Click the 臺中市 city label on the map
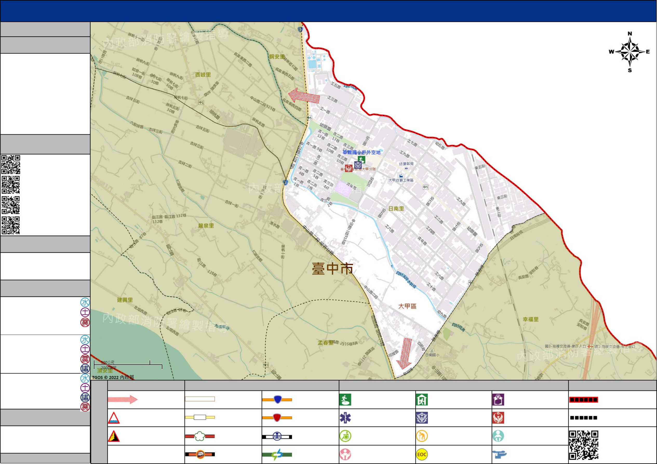The image size is (657, 464). pos(332,269)
